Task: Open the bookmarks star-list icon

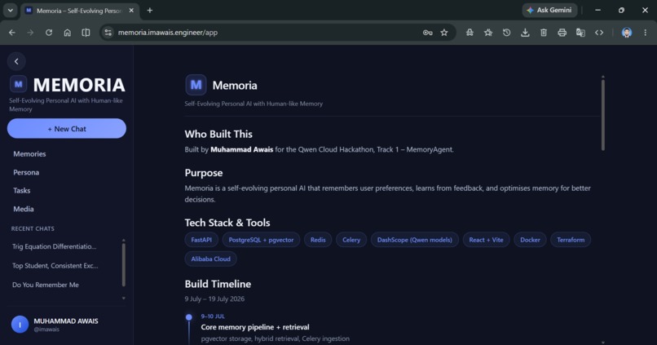Action: click(x=488, y=33)
